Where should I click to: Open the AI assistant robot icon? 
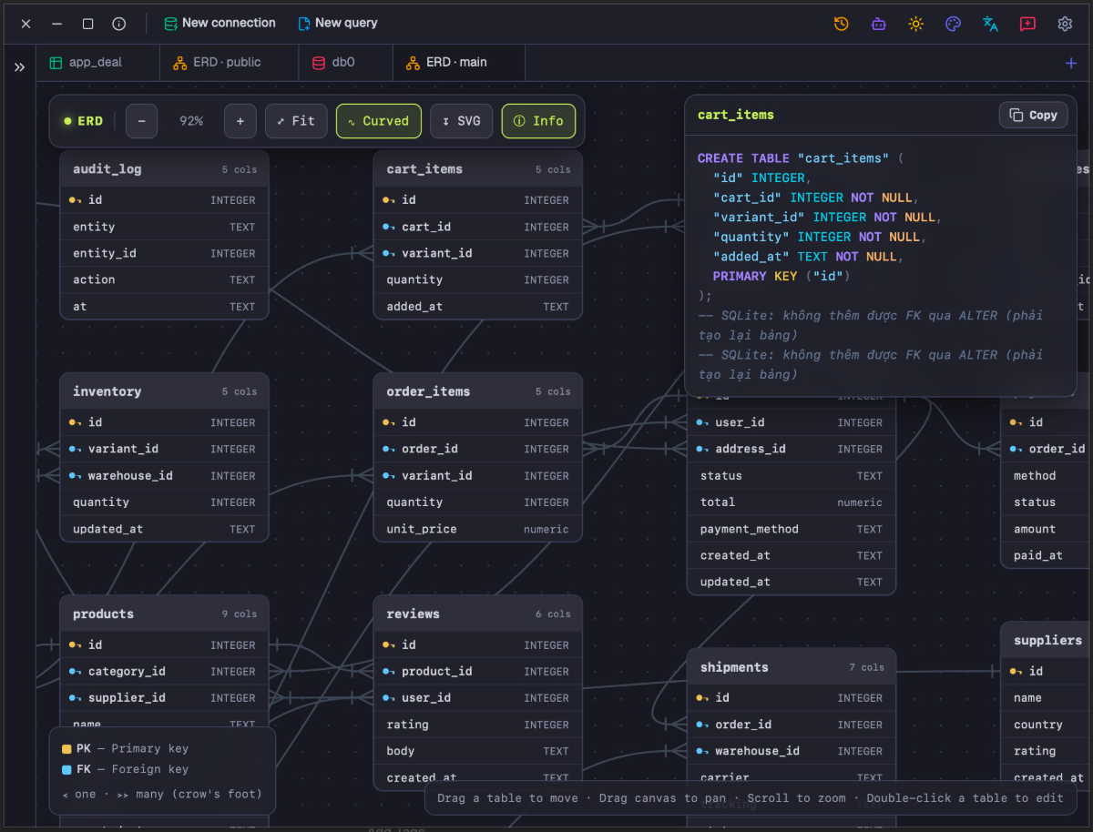point(879,24)
